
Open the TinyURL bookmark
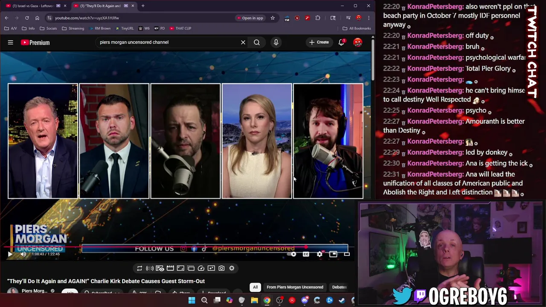pos(124,28)
